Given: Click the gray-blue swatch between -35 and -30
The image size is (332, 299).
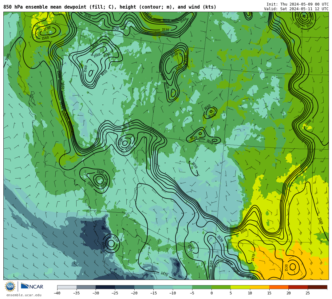Looking at the screenshot, I should click(x=86, y=287).
